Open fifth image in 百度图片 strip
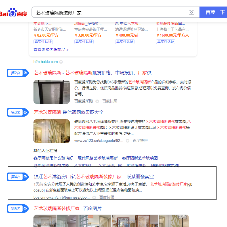The width and height of the screenshot is (227, 227). (x=147, y=221)
